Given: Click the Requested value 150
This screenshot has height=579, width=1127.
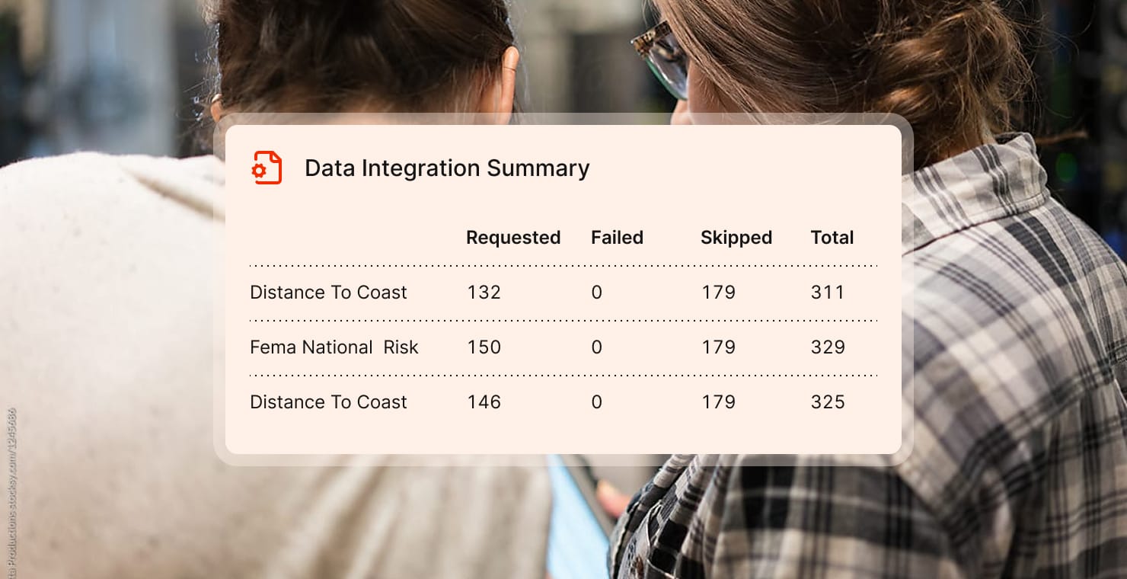Looking at the screenshot, I should click(x=484, y=347).
